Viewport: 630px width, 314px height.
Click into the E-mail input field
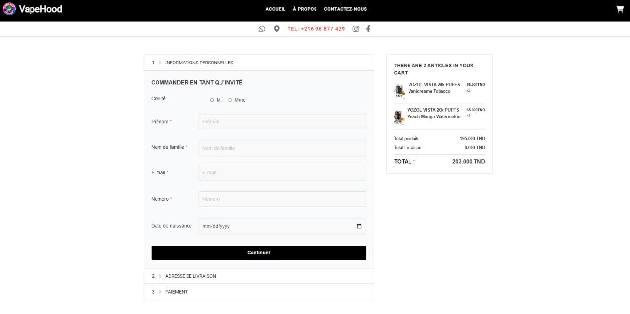tap(282, 173)
